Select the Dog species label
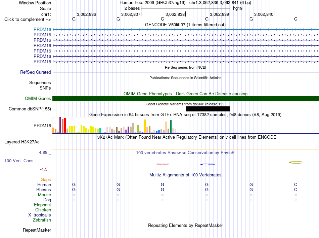The image size is (319, 238). coord(47,200)
